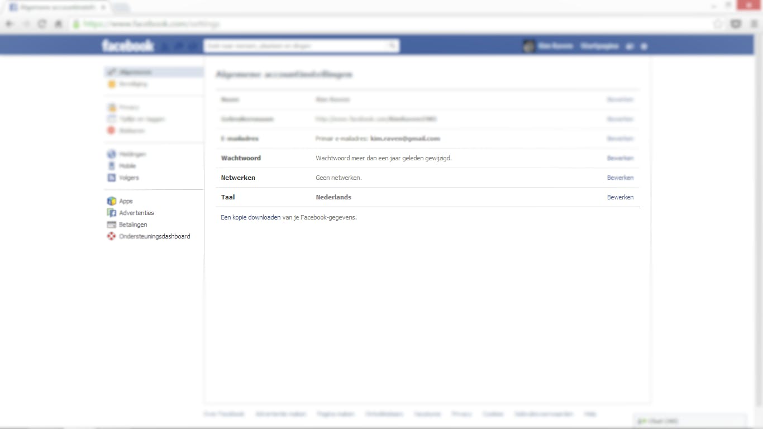Viewport: 763px width, 429px height.
Task: Open Tijdlijn en taggen settings
Action: point(136,119)
